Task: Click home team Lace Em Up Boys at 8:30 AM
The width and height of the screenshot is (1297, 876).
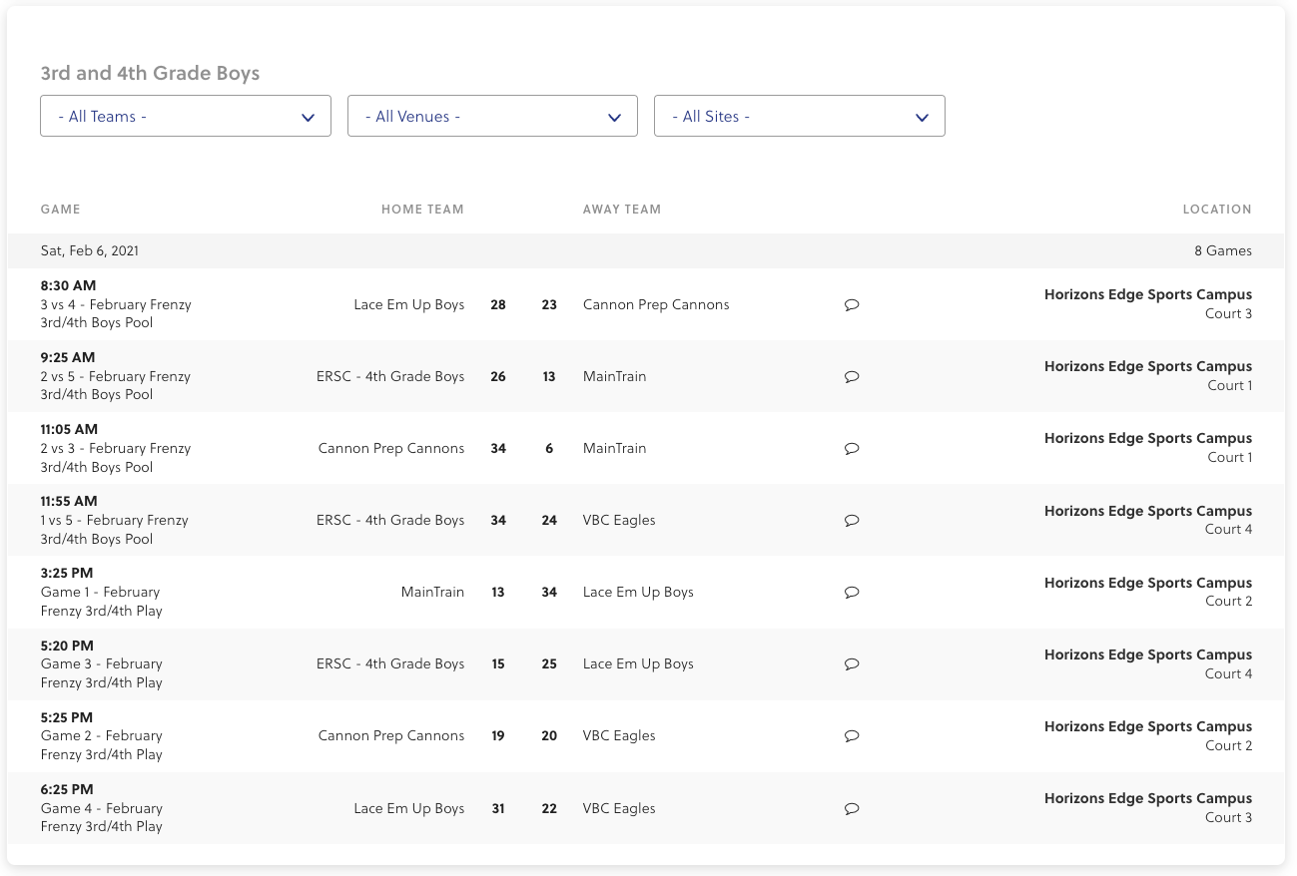Action: pyautogui.click(x=409, y=304)
